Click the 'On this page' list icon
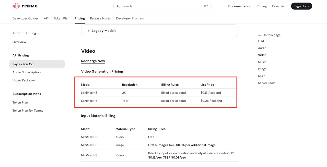Viewport: 327px width, 167px height. coord(260,35)
